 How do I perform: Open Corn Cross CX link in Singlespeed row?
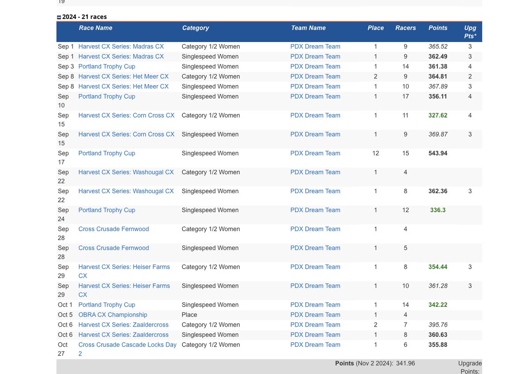[126, 134]
